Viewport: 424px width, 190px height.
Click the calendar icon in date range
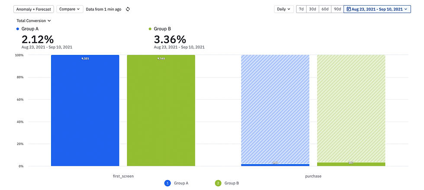349,9
